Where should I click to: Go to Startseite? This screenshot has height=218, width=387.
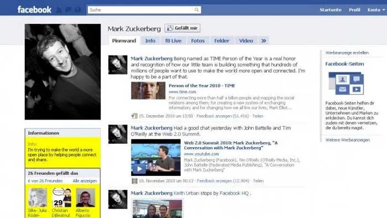331,10
